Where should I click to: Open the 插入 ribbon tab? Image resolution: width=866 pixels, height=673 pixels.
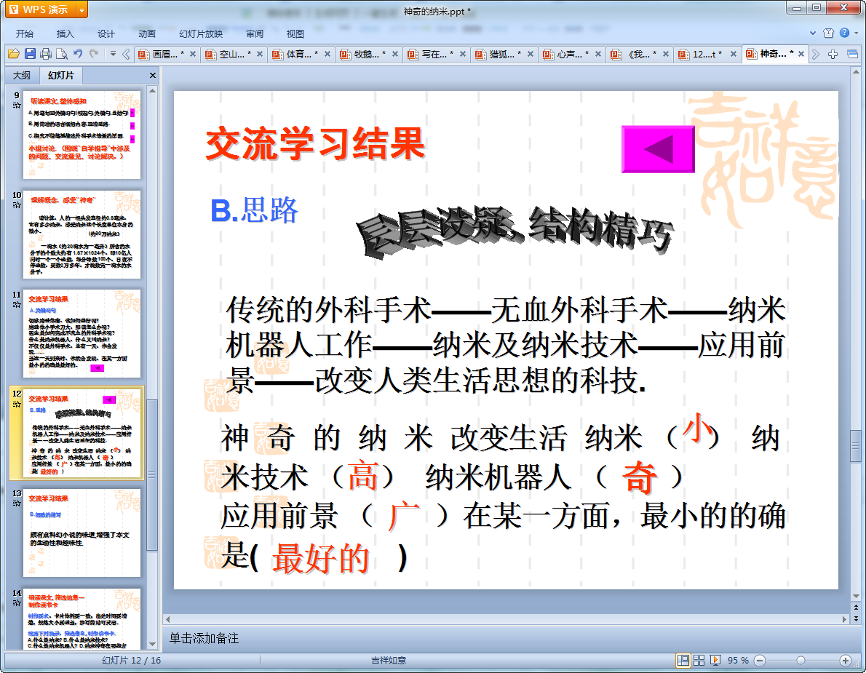point(65,33)
